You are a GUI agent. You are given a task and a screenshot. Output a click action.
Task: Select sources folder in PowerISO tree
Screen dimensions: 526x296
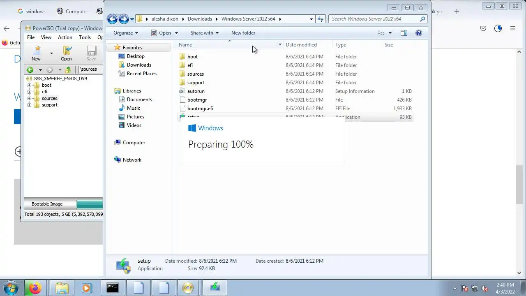pyautogui.click(x=49, y=99)
